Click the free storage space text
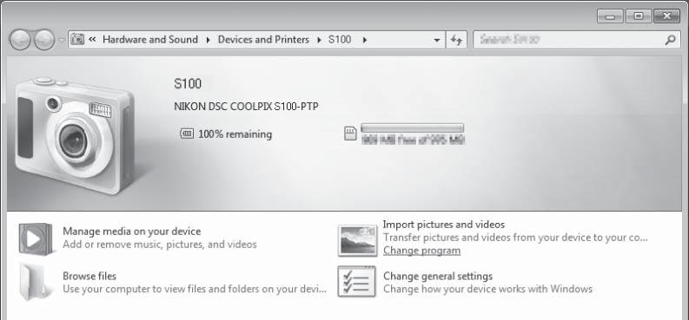Image resolution: width=689 pixels, height=320 pixels. tap(413, 140)
